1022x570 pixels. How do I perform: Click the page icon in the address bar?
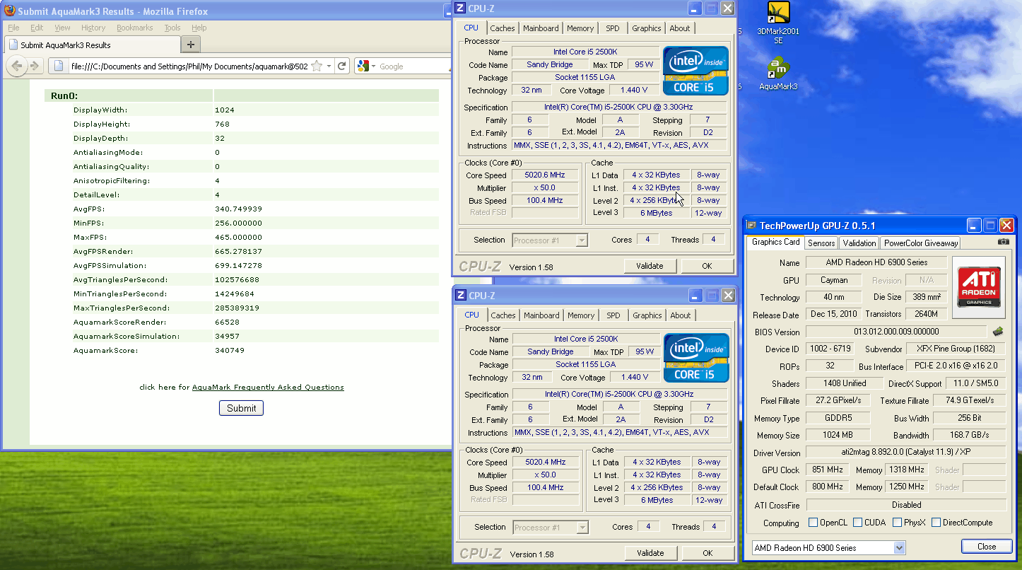pos(59,66)
